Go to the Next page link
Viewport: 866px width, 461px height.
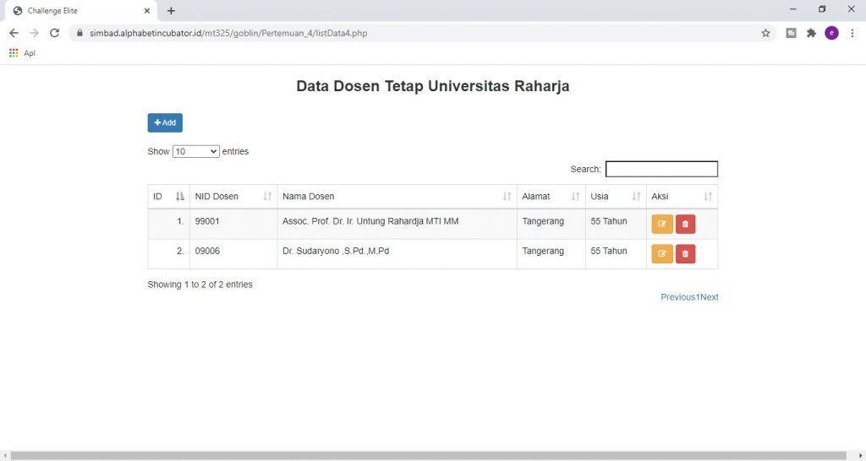tap(710, 297)
